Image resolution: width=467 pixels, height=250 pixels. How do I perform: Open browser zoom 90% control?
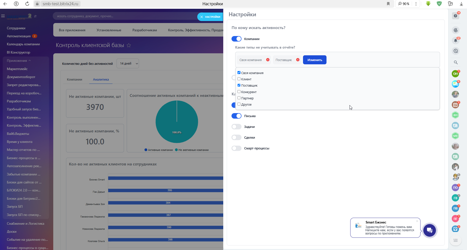[x=404, y=4]
